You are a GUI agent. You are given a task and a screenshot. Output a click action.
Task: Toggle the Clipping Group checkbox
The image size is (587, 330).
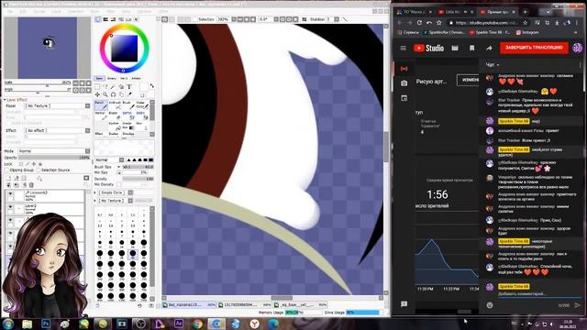click(7, 170)
